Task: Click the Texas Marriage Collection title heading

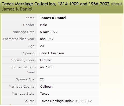Action: coord(56,4)
